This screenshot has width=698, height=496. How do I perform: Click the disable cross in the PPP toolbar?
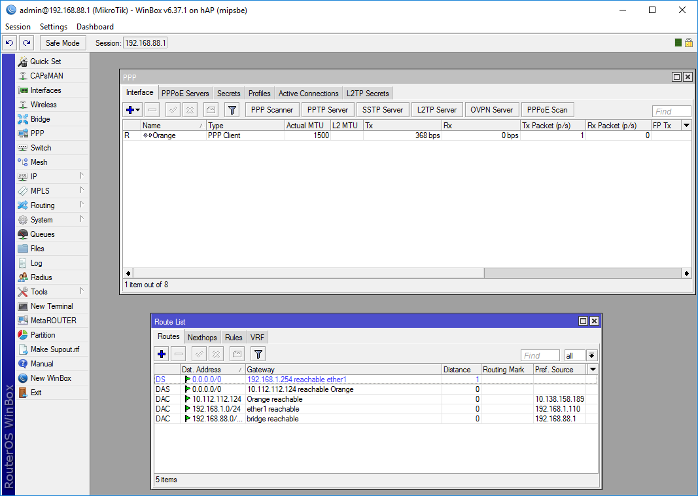coord(190,109)
